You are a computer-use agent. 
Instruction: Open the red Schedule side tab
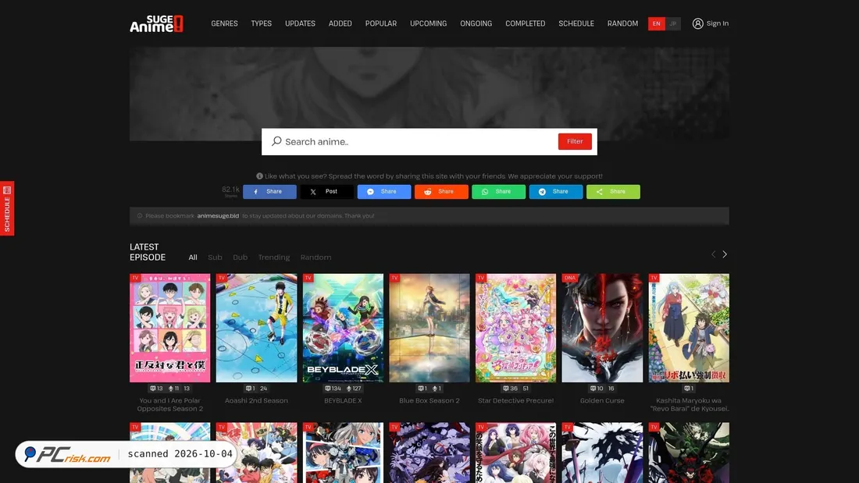[x=7, y=208]
